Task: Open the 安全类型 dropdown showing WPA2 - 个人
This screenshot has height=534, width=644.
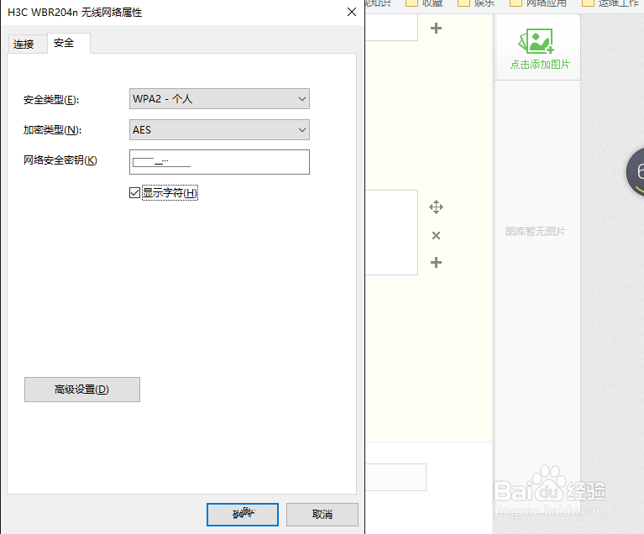Action: tap(219, 98)
